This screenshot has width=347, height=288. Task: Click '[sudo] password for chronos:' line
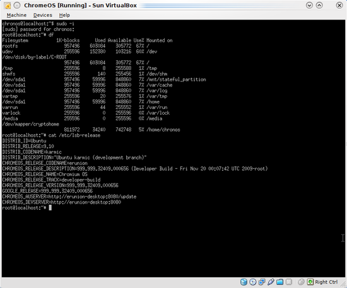pyautogui.click(x=38, y=29)
